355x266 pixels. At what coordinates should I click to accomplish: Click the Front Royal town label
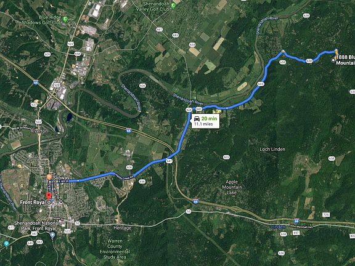pos(33,202)
